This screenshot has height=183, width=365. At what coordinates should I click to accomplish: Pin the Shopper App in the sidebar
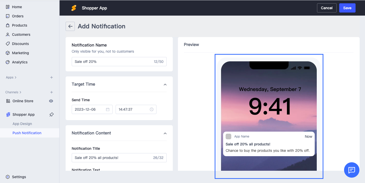point(51,114)
